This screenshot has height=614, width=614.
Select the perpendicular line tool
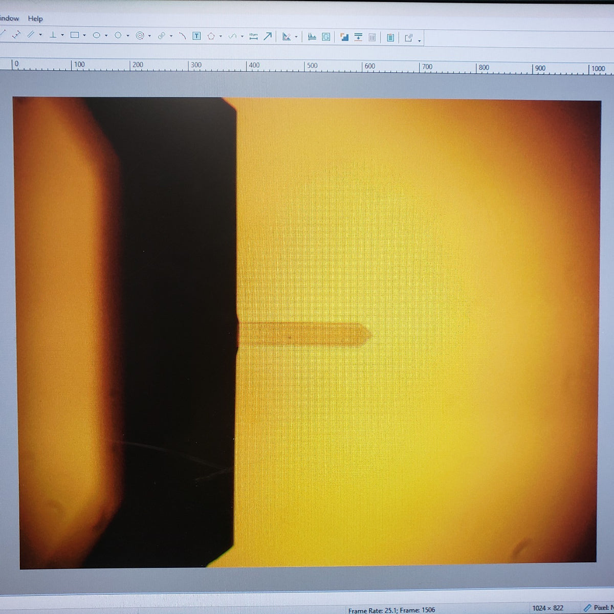coord(53,35)
